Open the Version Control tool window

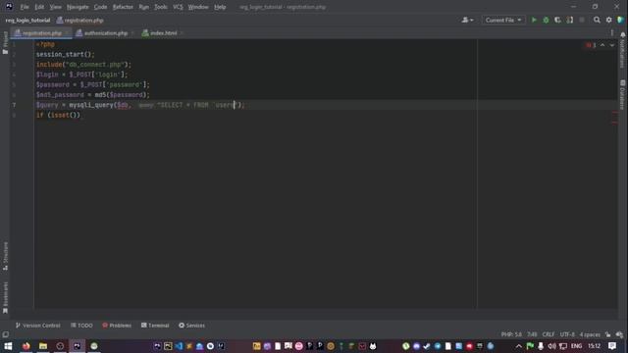[37, 326]
